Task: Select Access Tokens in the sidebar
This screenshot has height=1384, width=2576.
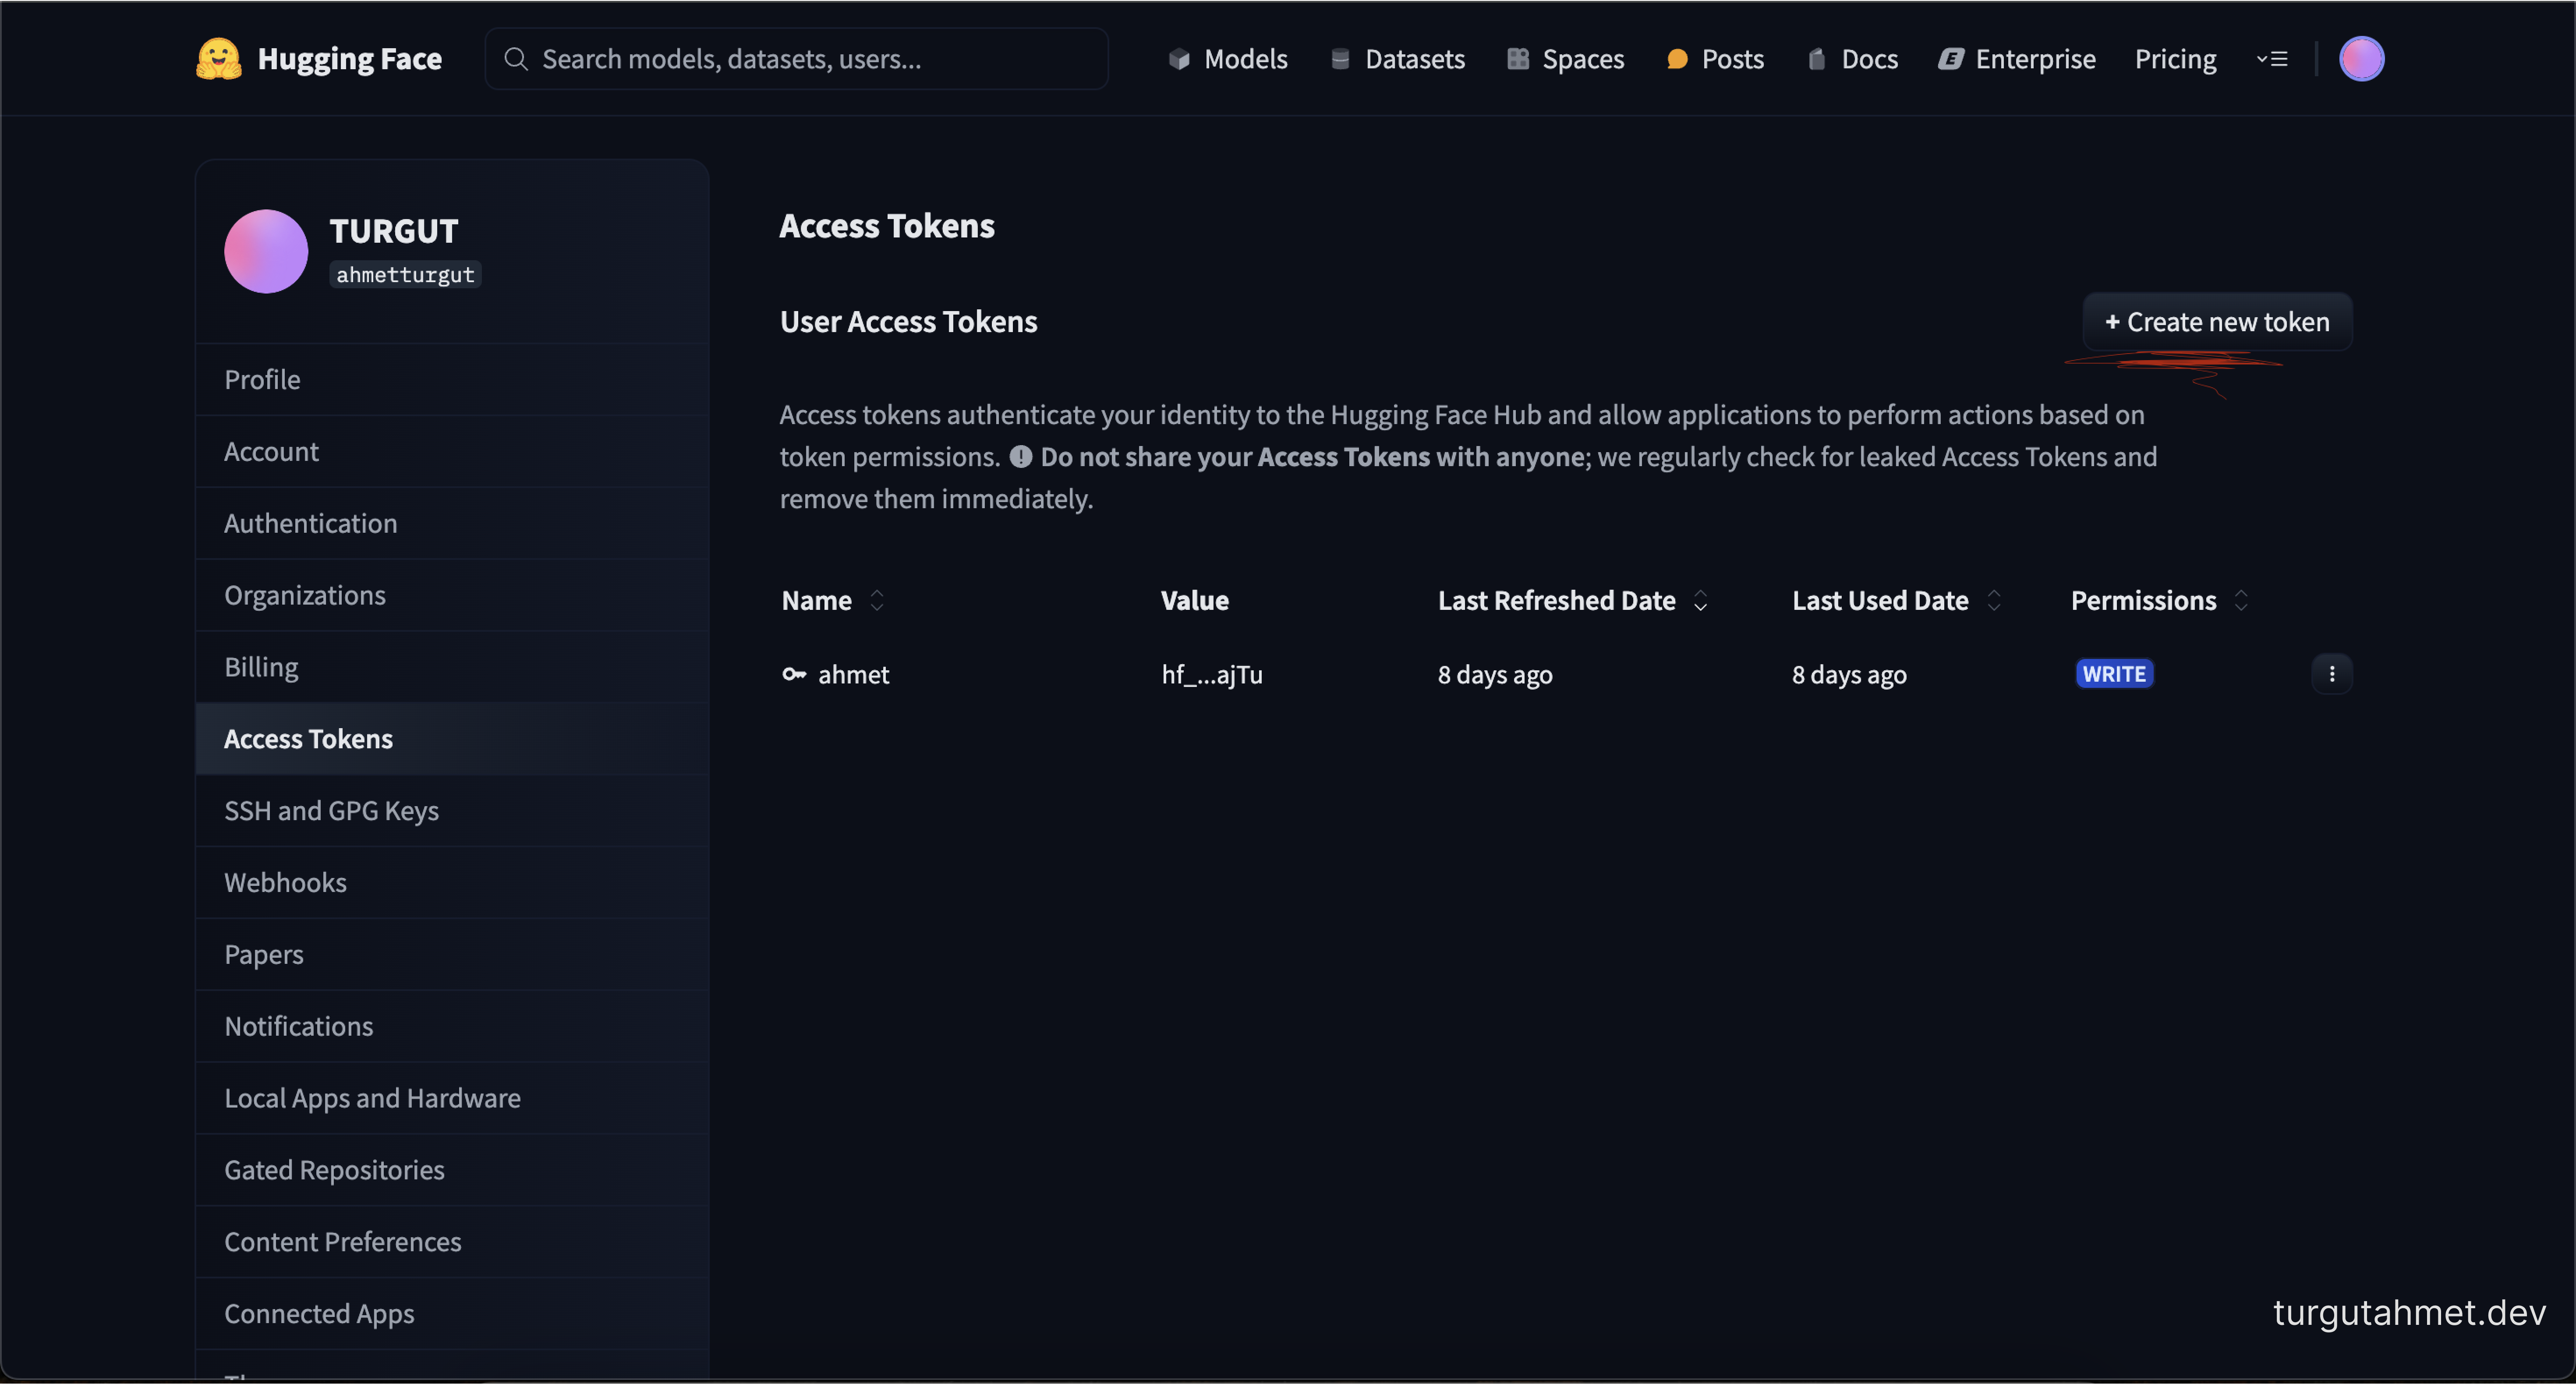Action: tap(452, 739)
